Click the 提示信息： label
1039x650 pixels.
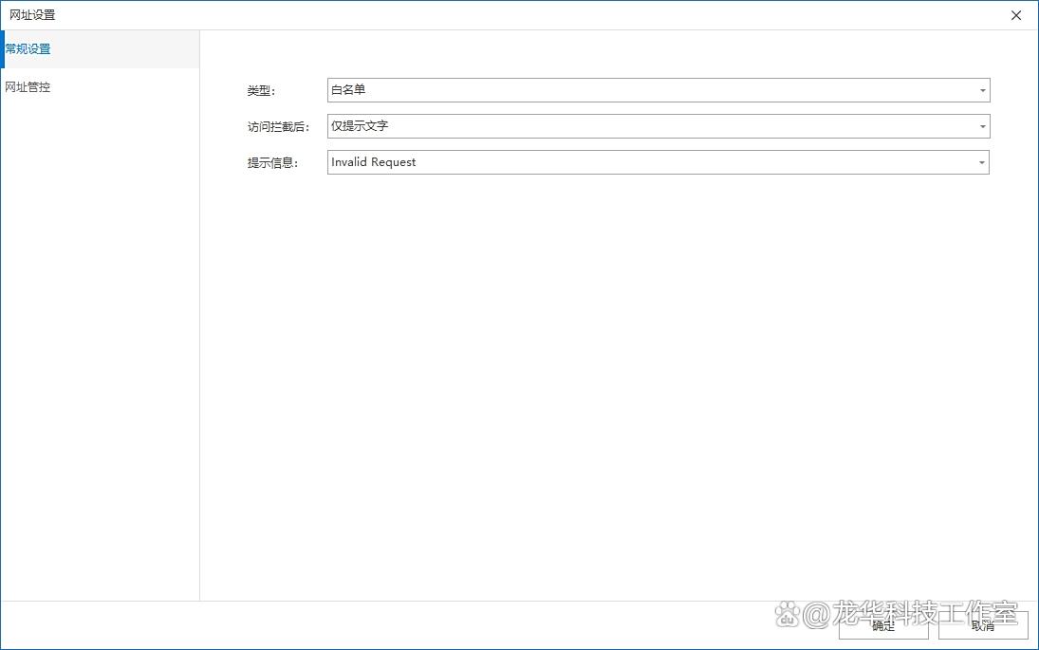(x=273, y=163)
